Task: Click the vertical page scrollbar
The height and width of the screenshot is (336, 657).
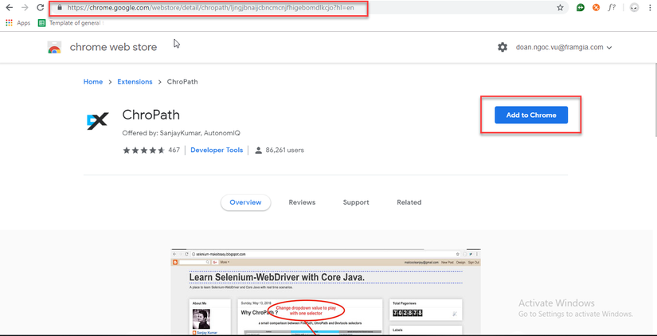Action: (654, 100)
